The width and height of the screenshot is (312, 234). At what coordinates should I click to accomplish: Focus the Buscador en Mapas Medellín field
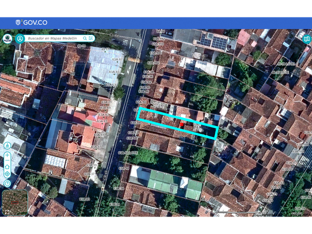[x=53, y=39]
